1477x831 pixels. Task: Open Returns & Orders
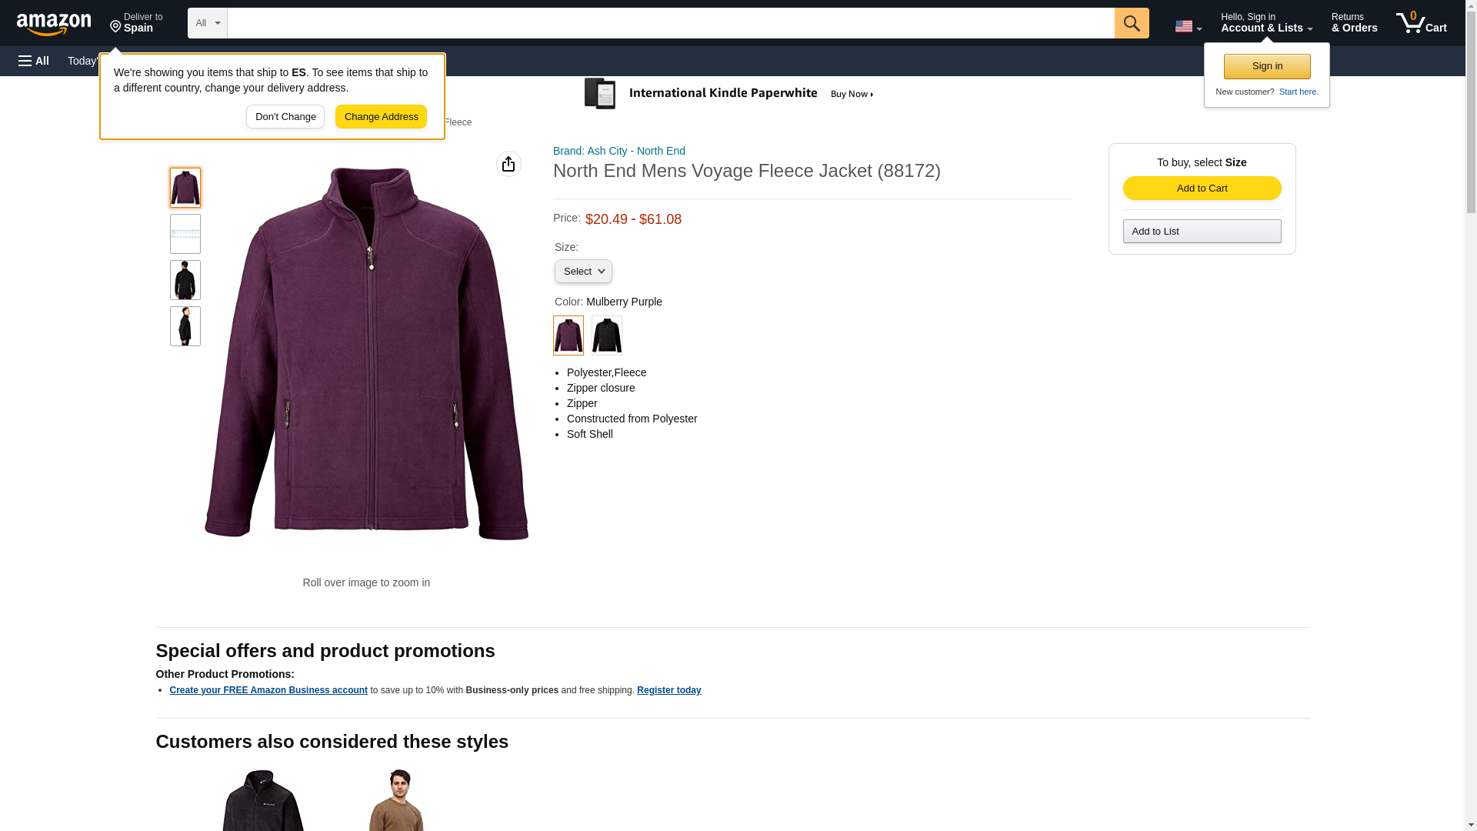click(1354, 23)
